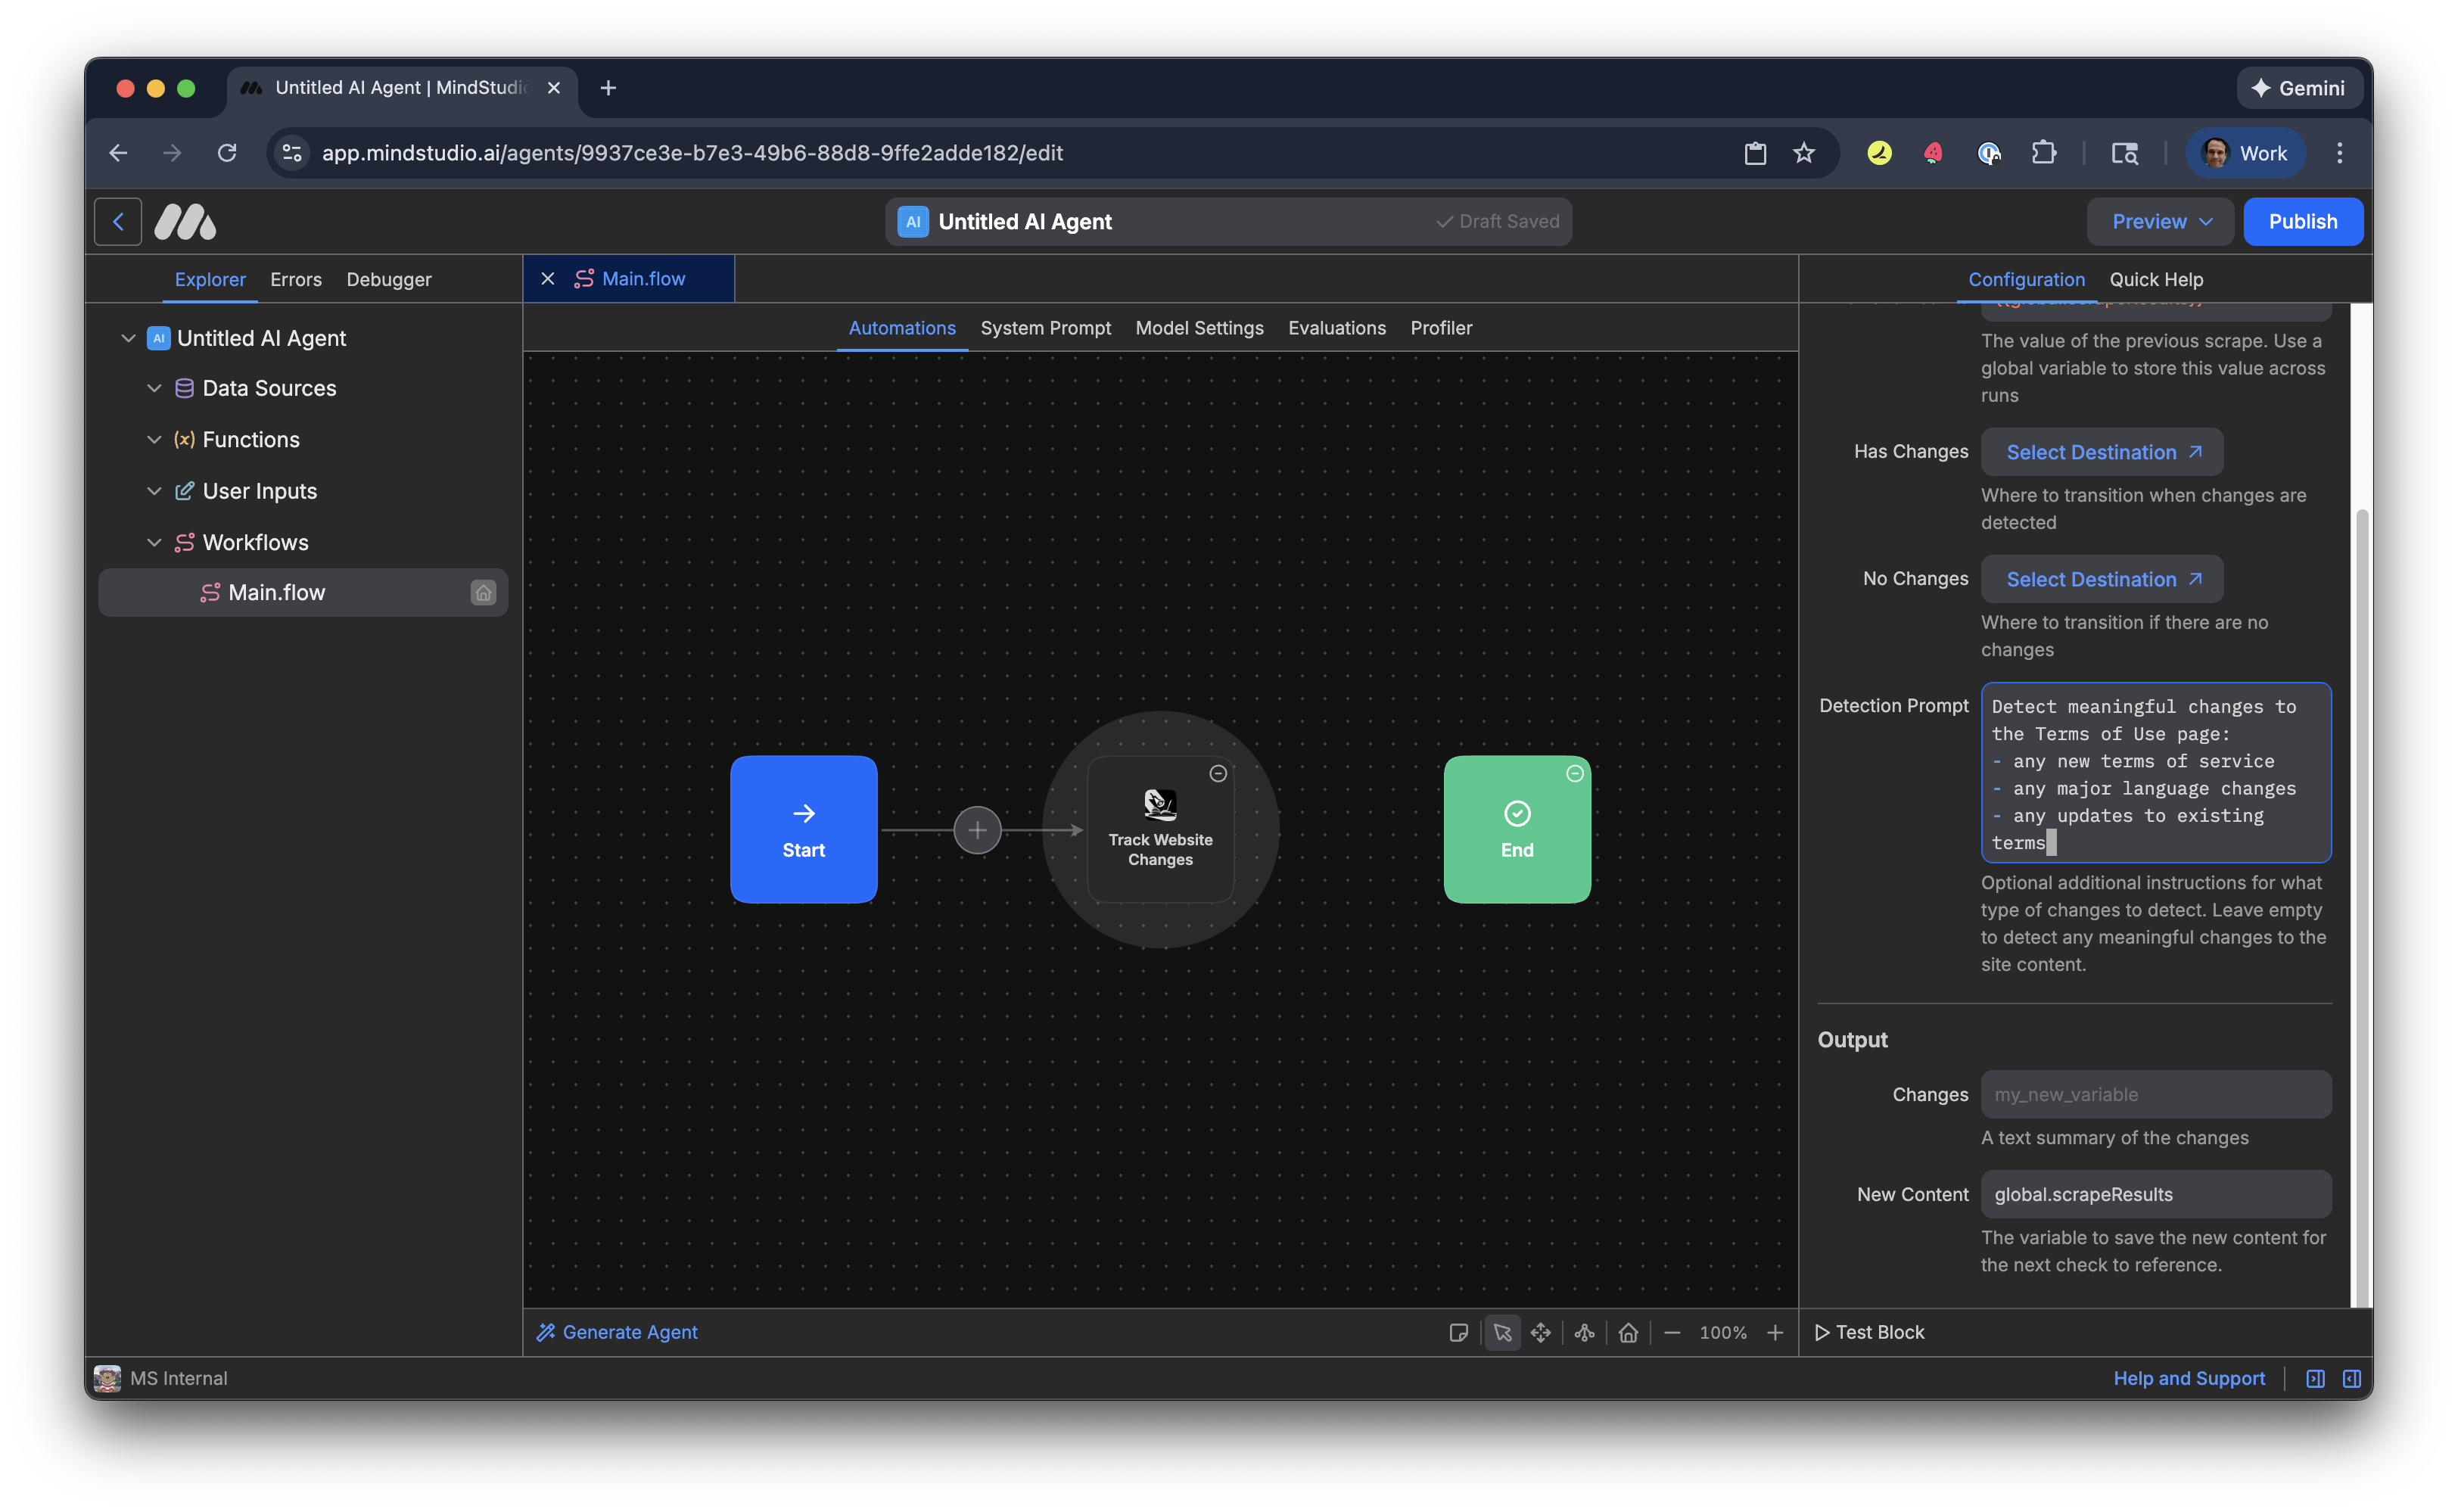Open the Quick Help tab

tap(2156, 279)
